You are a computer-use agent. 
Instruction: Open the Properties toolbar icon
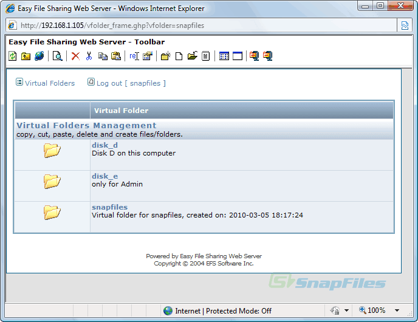coord(148,56)
